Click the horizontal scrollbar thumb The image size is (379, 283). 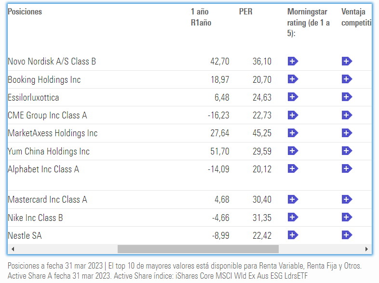198,249
